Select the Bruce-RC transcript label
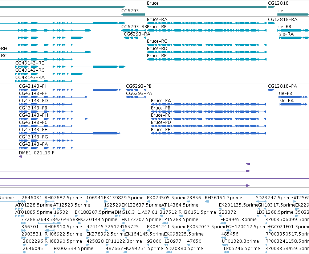The width and height of the screenshot is (309, 254). [157, 41]
